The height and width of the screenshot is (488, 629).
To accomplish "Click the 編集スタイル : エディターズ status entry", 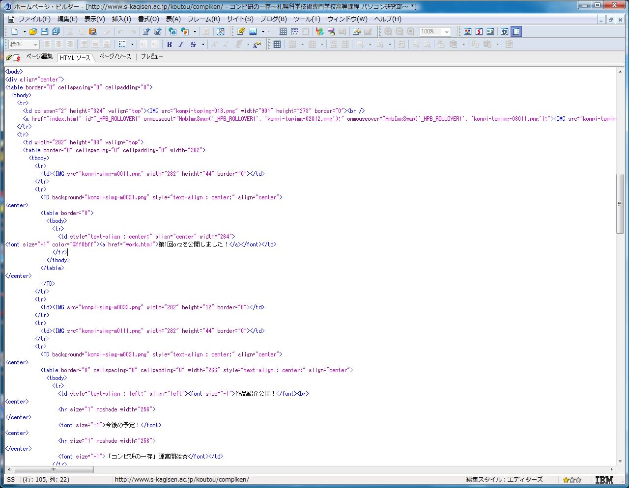I will tap(505, 480).
